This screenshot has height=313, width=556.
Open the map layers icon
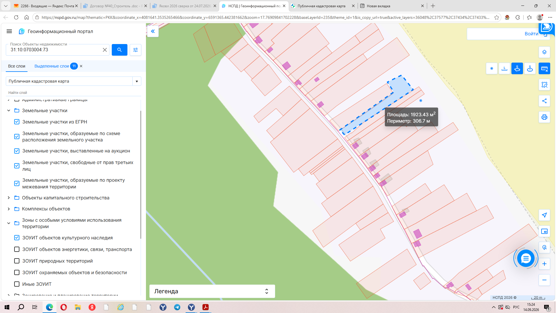544,52
